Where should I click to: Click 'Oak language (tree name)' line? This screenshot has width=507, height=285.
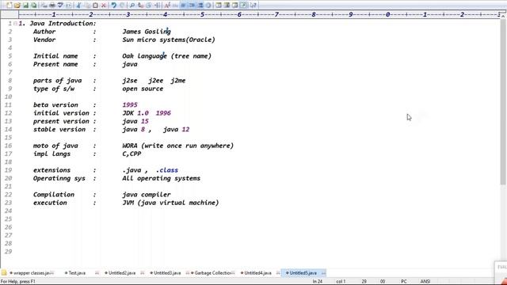pos(167,56)
